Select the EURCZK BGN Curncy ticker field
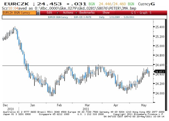 [x=19, y=13]
